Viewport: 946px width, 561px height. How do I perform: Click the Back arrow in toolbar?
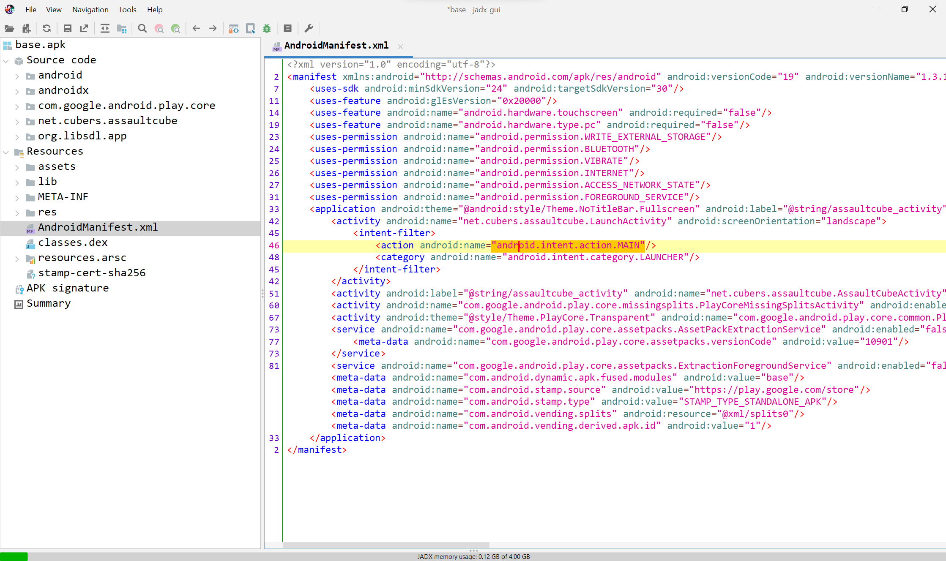coord(196,29)
